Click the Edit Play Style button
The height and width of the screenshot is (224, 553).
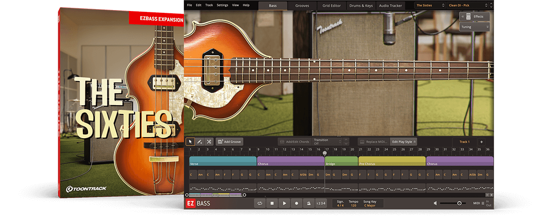click(x=403, y=142)
